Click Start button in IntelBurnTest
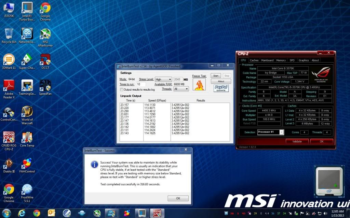 (x=216, y=76)
